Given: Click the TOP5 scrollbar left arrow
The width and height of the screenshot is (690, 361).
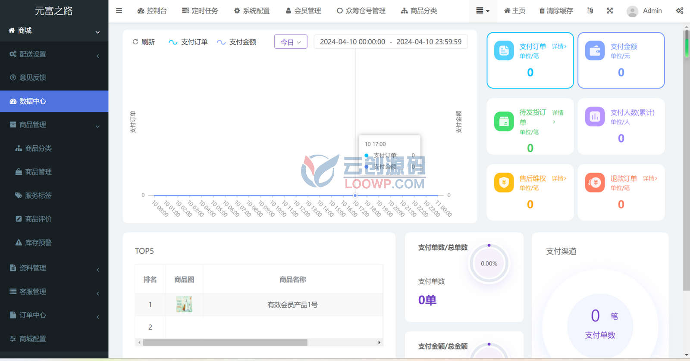Looking at the screenshot, I should pos(139,342).
